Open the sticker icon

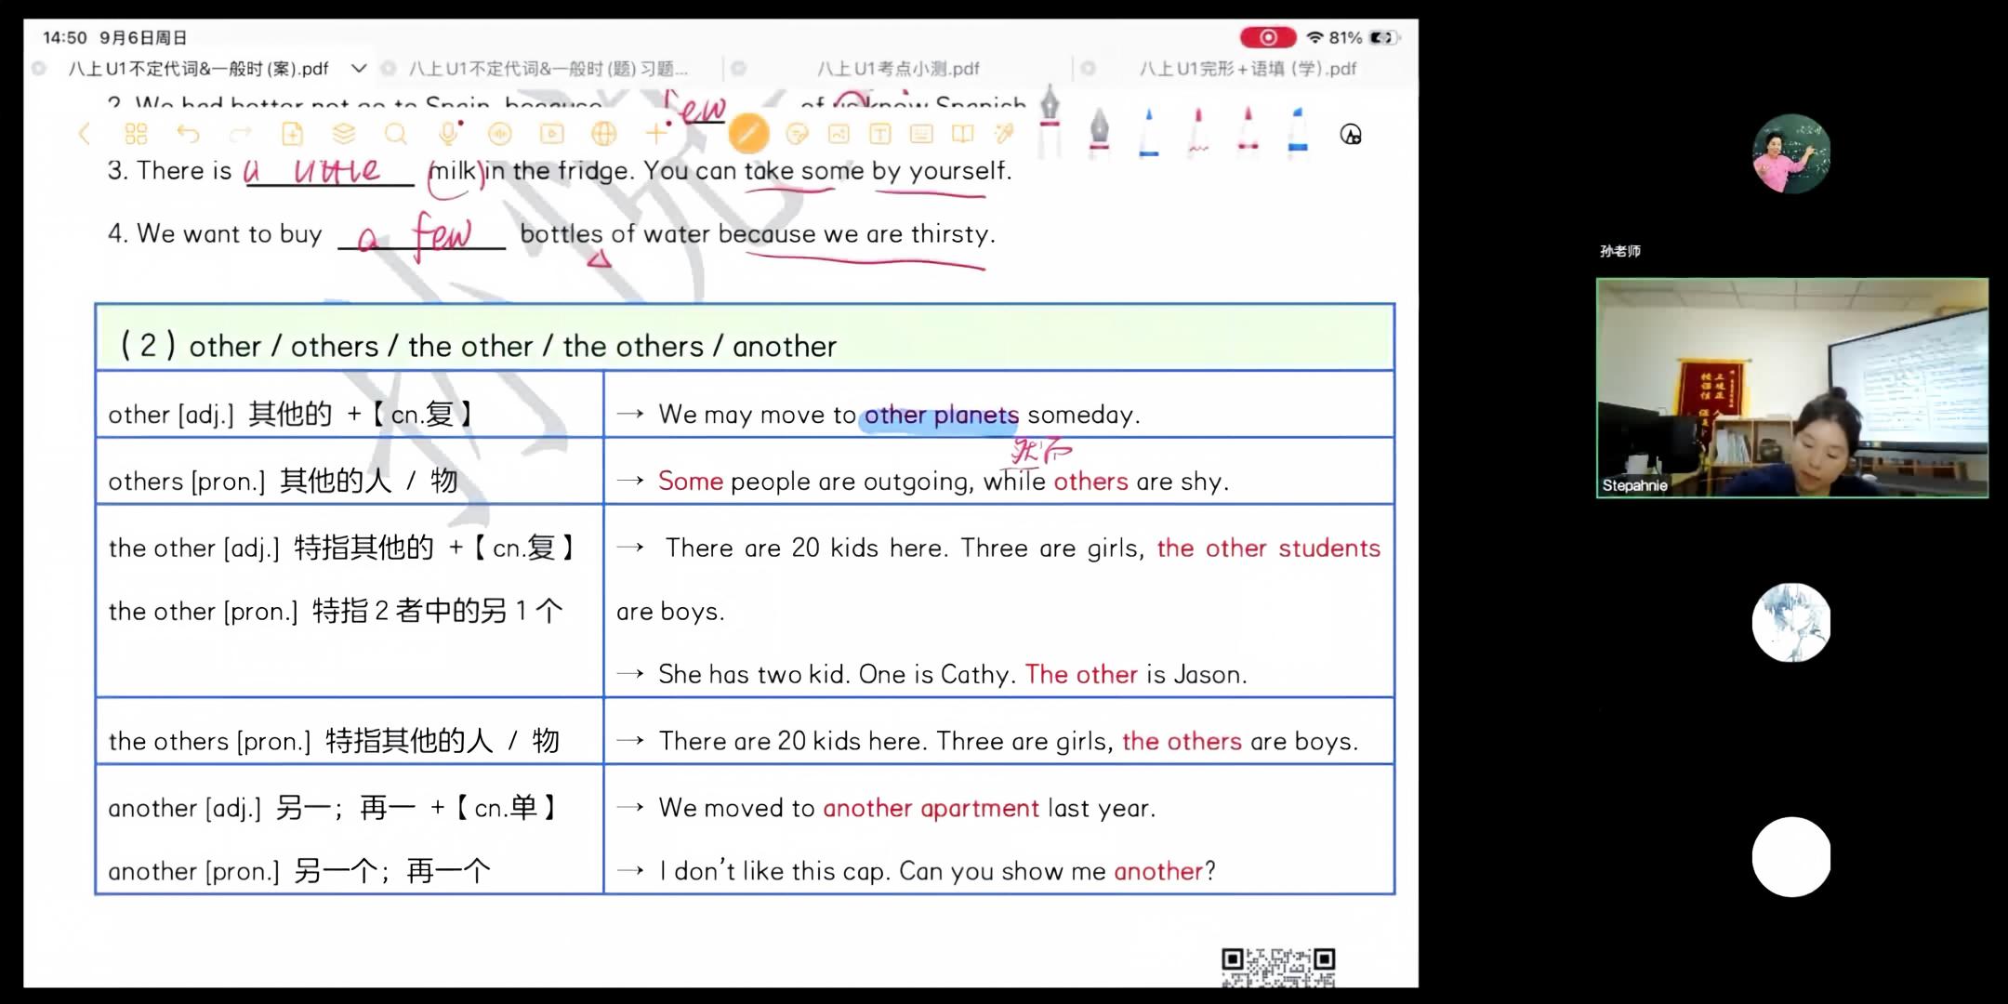[797, 134]
